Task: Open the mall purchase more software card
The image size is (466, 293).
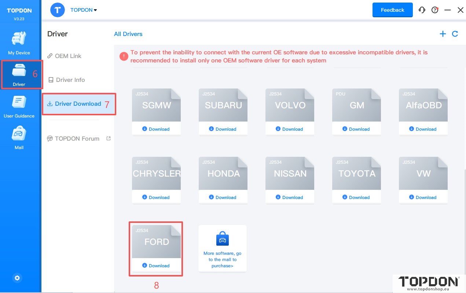Action: tap(223, 249)
